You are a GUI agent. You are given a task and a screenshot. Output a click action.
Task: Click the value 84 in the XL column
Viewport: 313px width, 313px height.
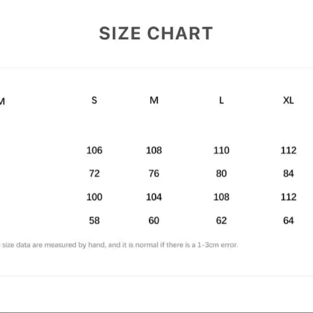[x=288, y=174]
